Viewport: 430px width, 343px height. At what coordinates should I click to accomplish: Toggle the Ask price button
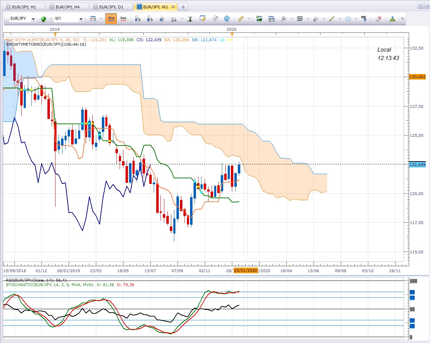[x=123, y=18]
